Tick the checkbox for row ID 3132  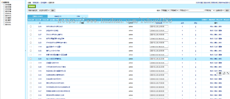(x=31, y=51)
